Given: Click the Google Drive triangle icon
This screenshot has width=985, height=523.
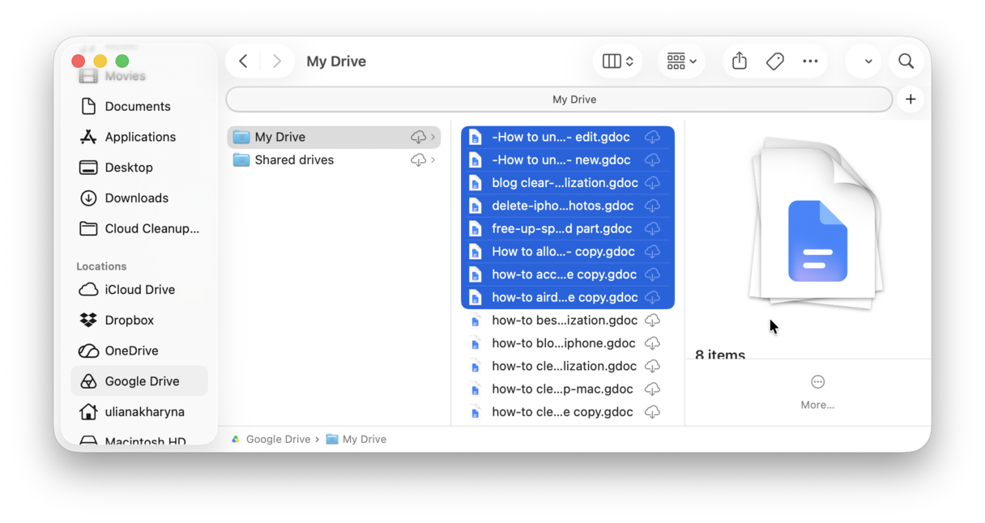Looking at the screenshot, I should [88, 381].
